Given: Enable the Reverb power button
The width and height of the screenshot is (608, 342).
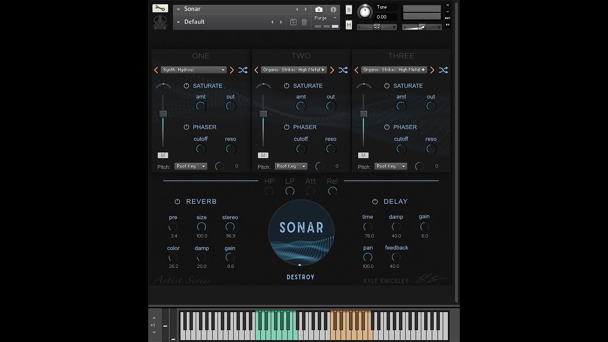Looking at the screenshot, I should point(177,201).
